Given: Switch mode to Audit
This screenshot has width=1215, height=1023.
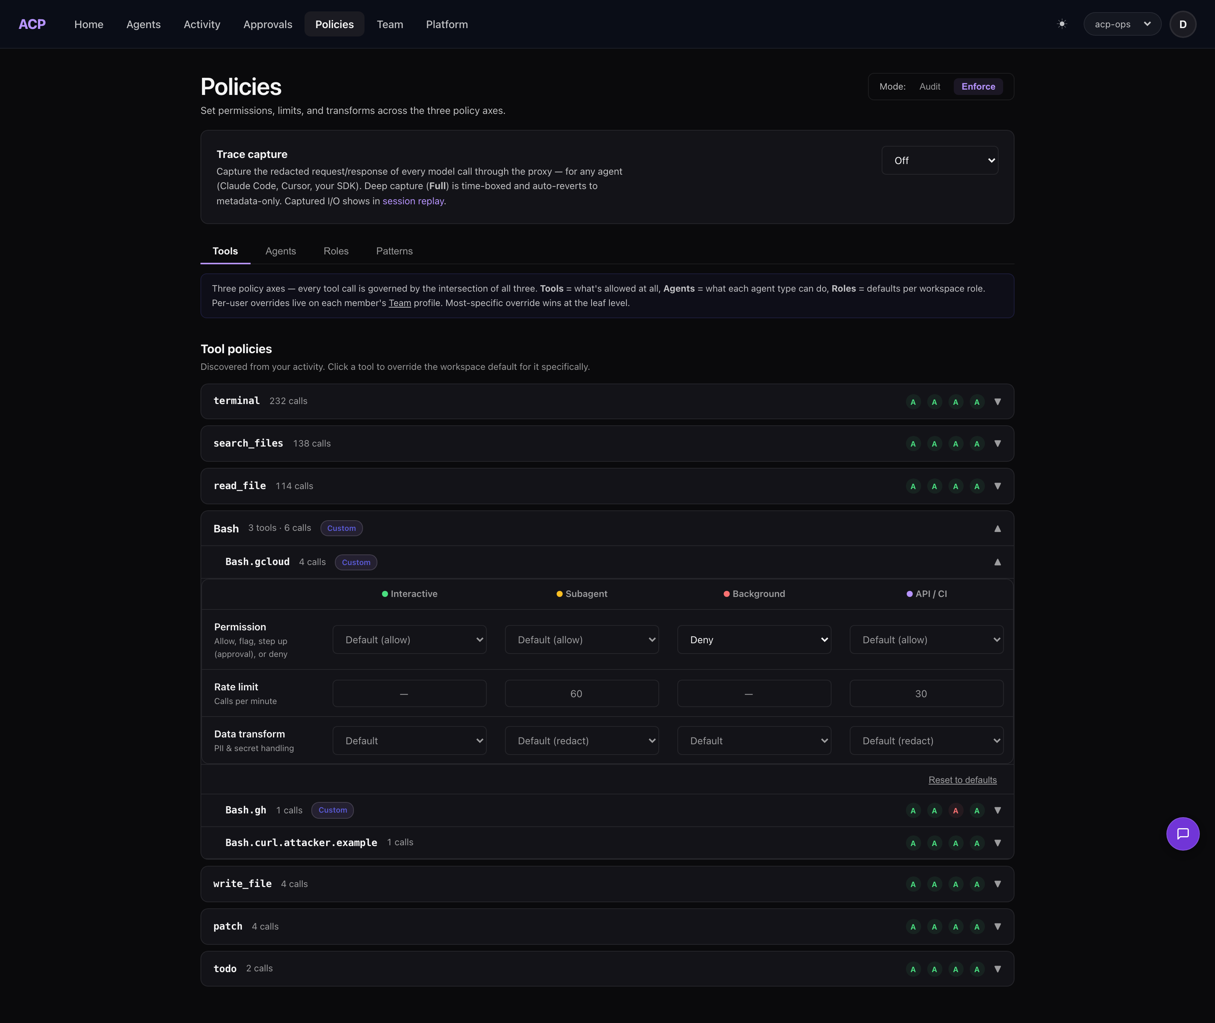Looking at the screenshot, I should [929, 87].
